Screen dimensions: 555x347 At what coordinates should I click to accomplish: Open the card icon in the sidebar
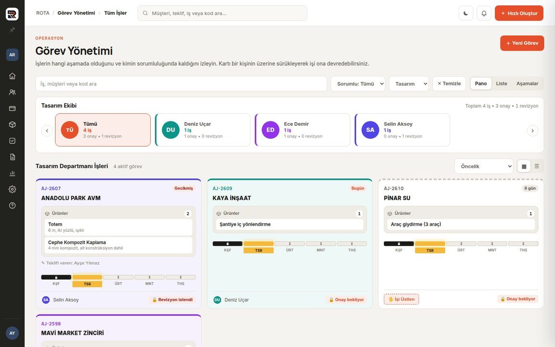(12, 108)
